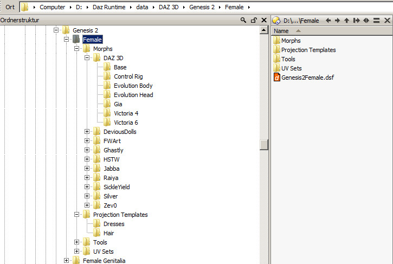Click the split left-right arrows icon
Screen dimensions: 393x264
(366, 20)
